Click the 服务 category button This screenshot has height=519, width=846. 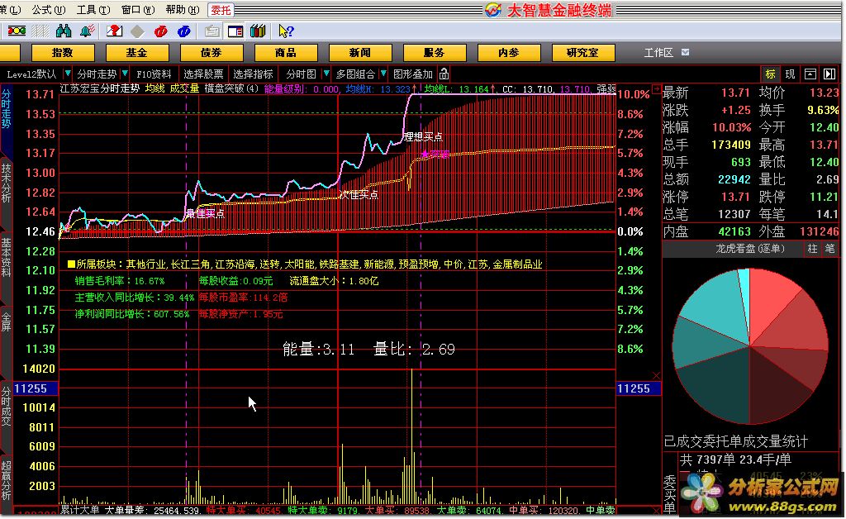pos(435,52)
